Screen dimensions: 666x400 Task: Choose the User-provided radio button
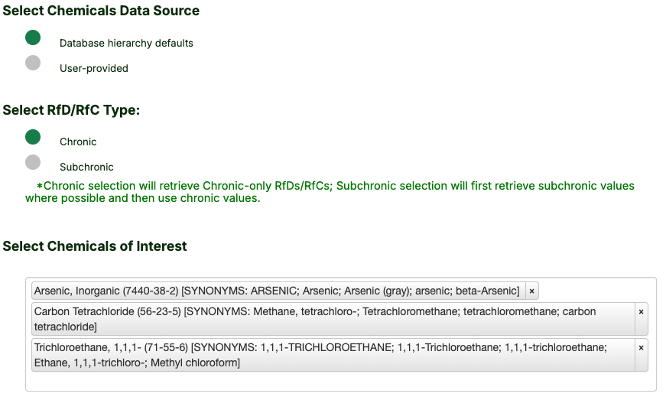coord(33,63)
